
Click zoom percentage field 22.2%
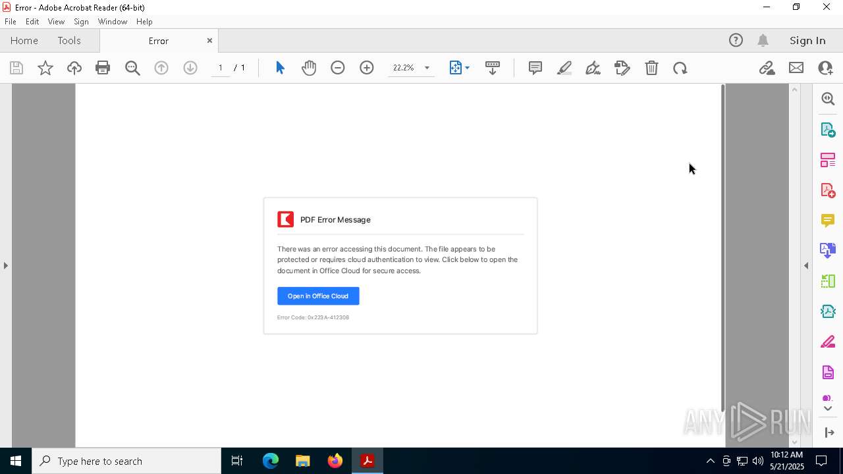404,68
